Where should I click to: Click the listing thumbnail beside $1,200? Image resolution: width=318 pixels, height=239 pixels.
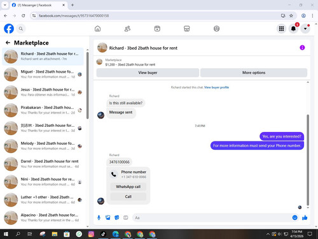tap(99, 62)
